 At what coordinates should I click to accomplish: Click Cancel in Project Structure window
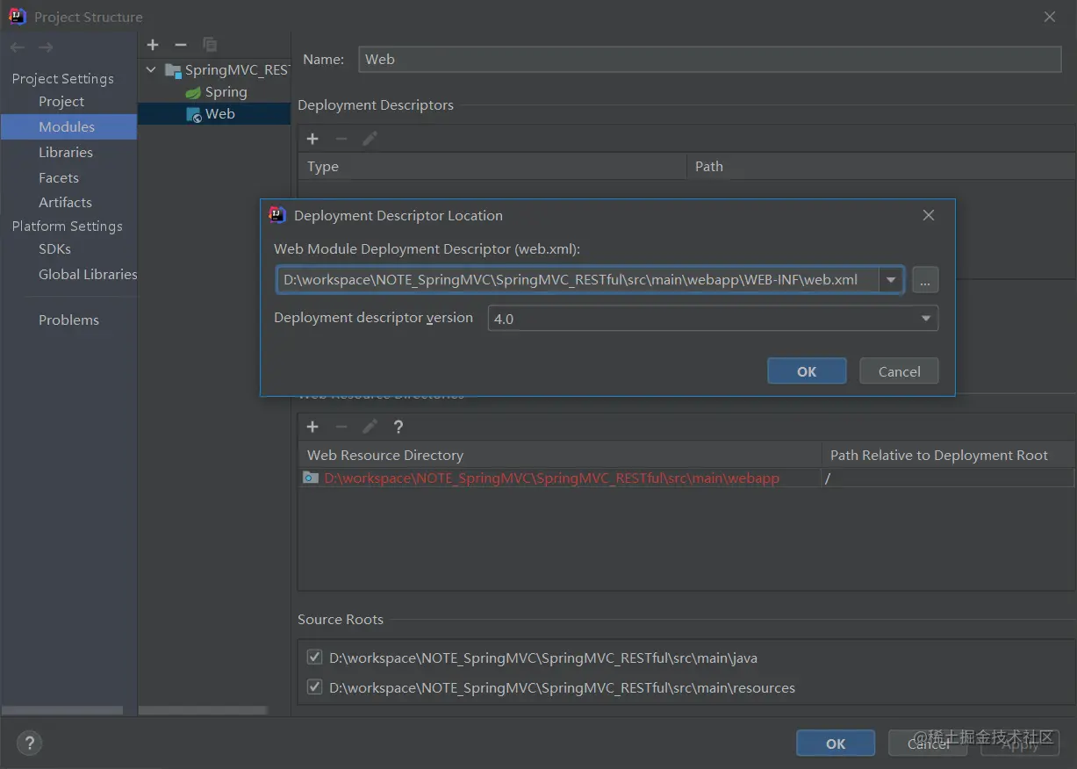[x=929, y=744]
